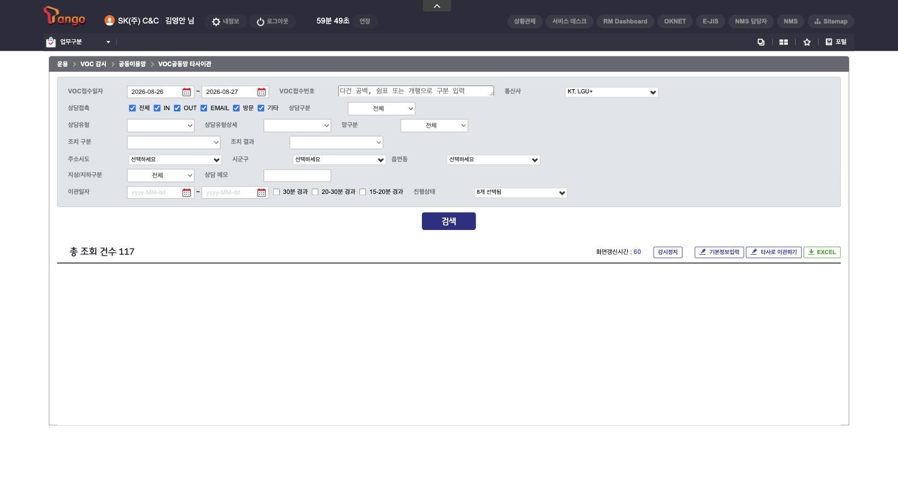Click the 기본정보입력 button
The height and width of the screenshot is (489, 898).
(x=719, y=252)
